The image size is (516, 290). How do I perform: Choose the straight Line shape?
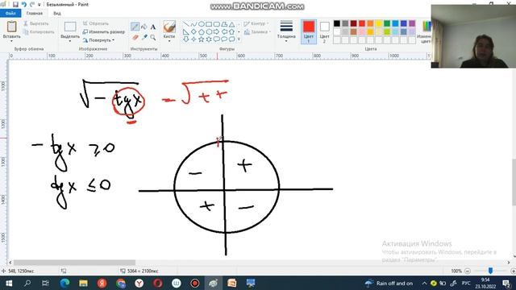coord(186,24)
